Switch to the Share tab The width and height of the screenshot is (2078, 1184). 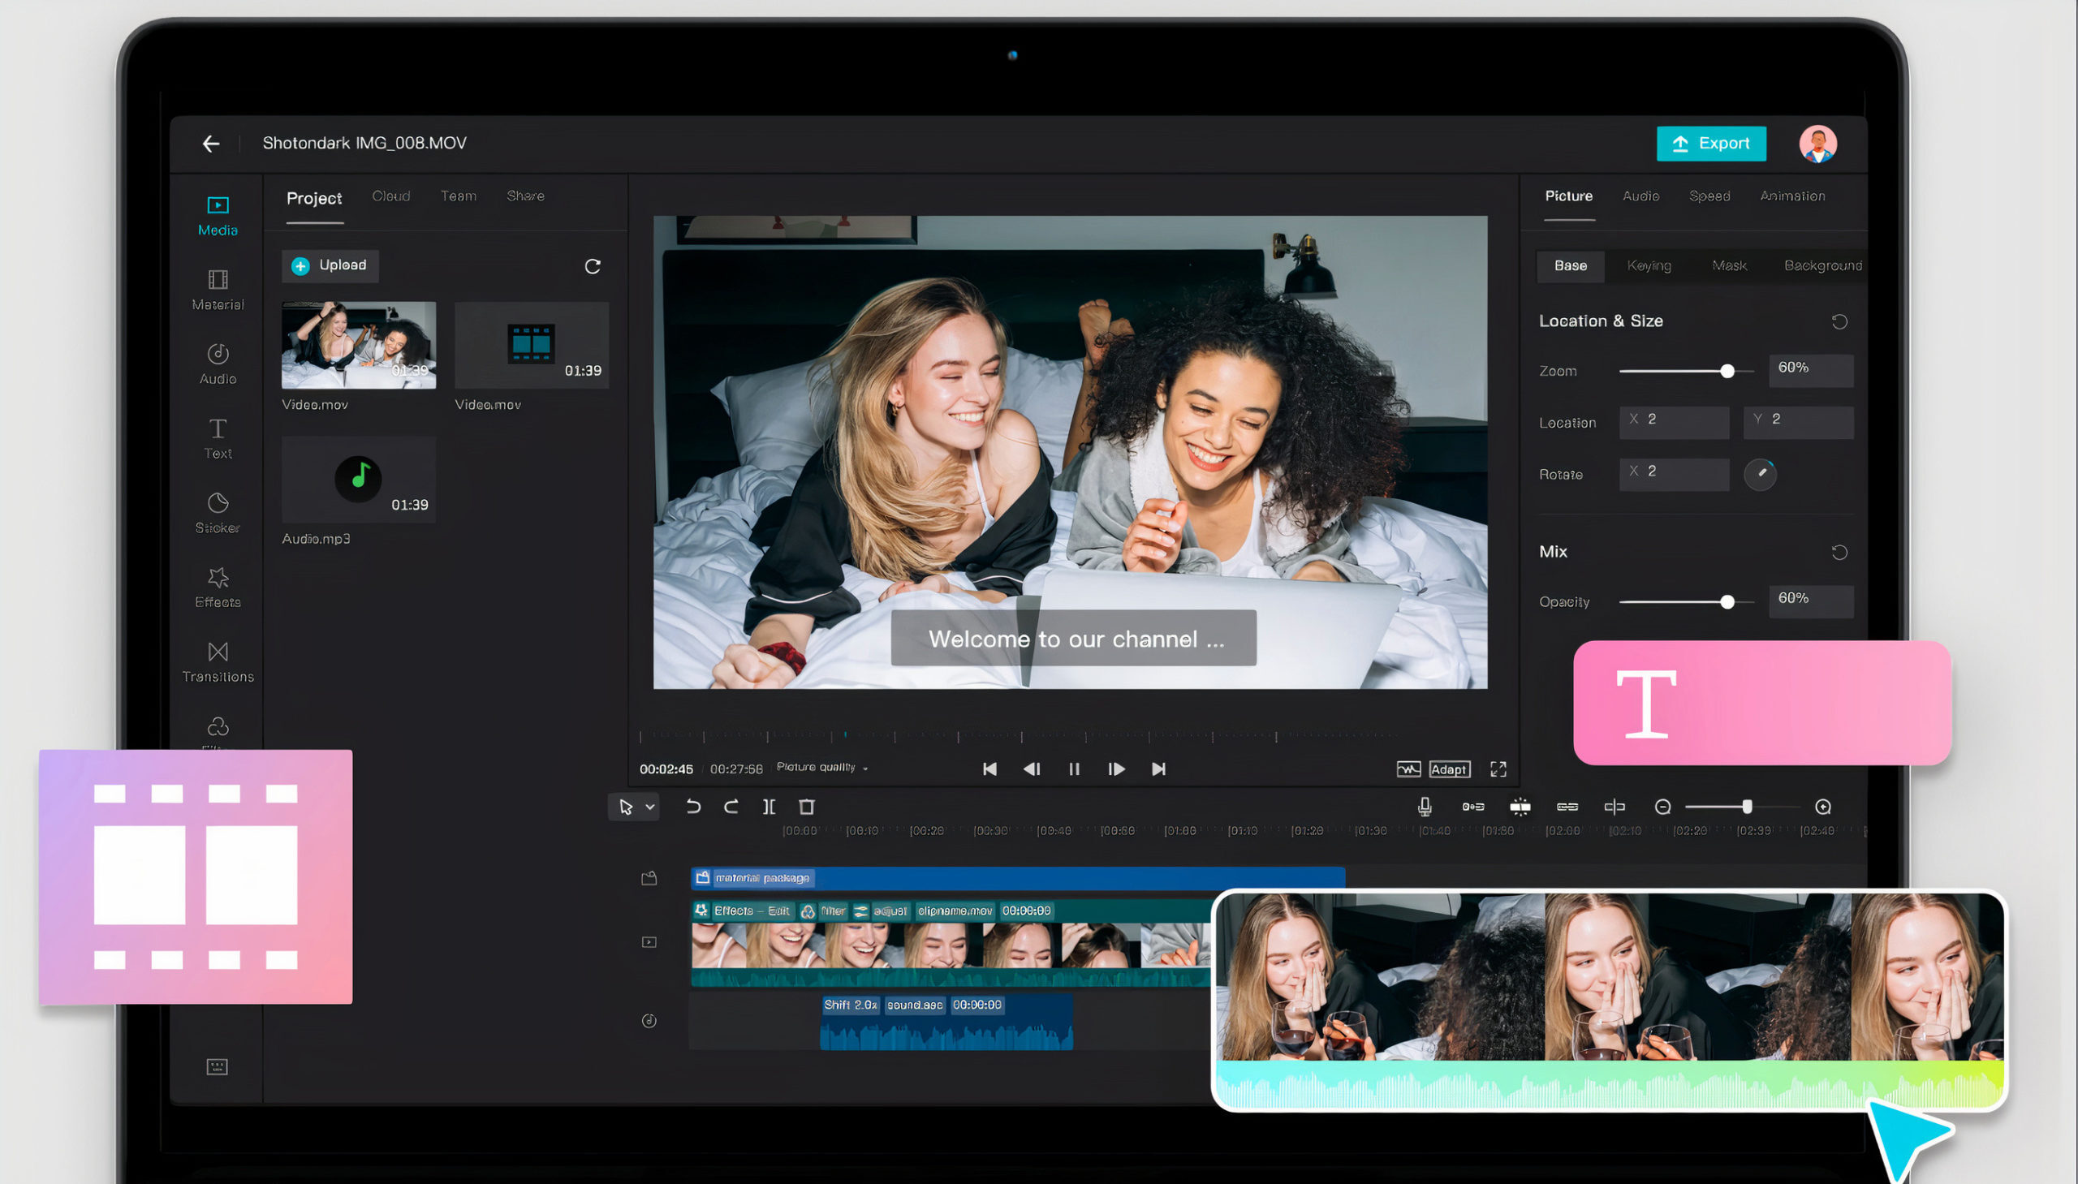click(x=525, y=196)
